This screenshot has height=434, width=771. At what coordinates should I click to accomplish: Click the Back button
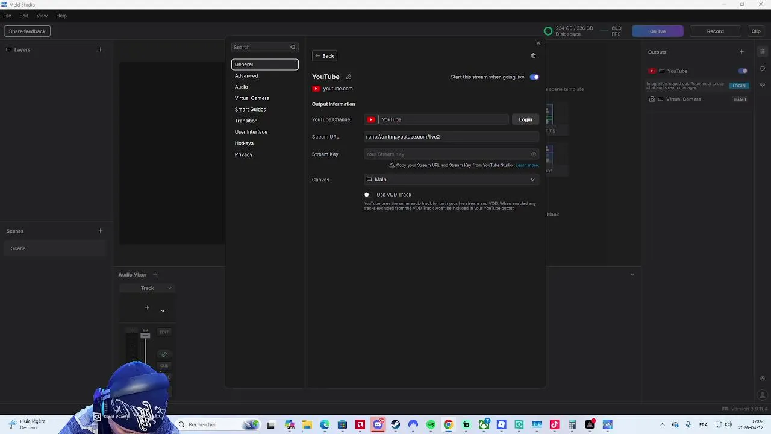click(324, 56)
